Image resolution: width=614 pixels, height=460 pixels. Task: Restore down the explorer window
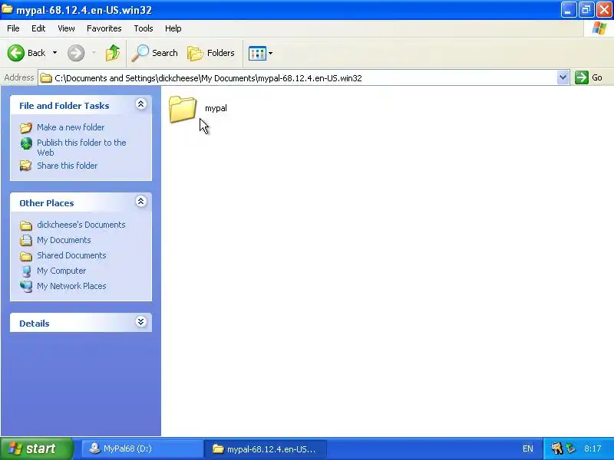pos(586,10)
